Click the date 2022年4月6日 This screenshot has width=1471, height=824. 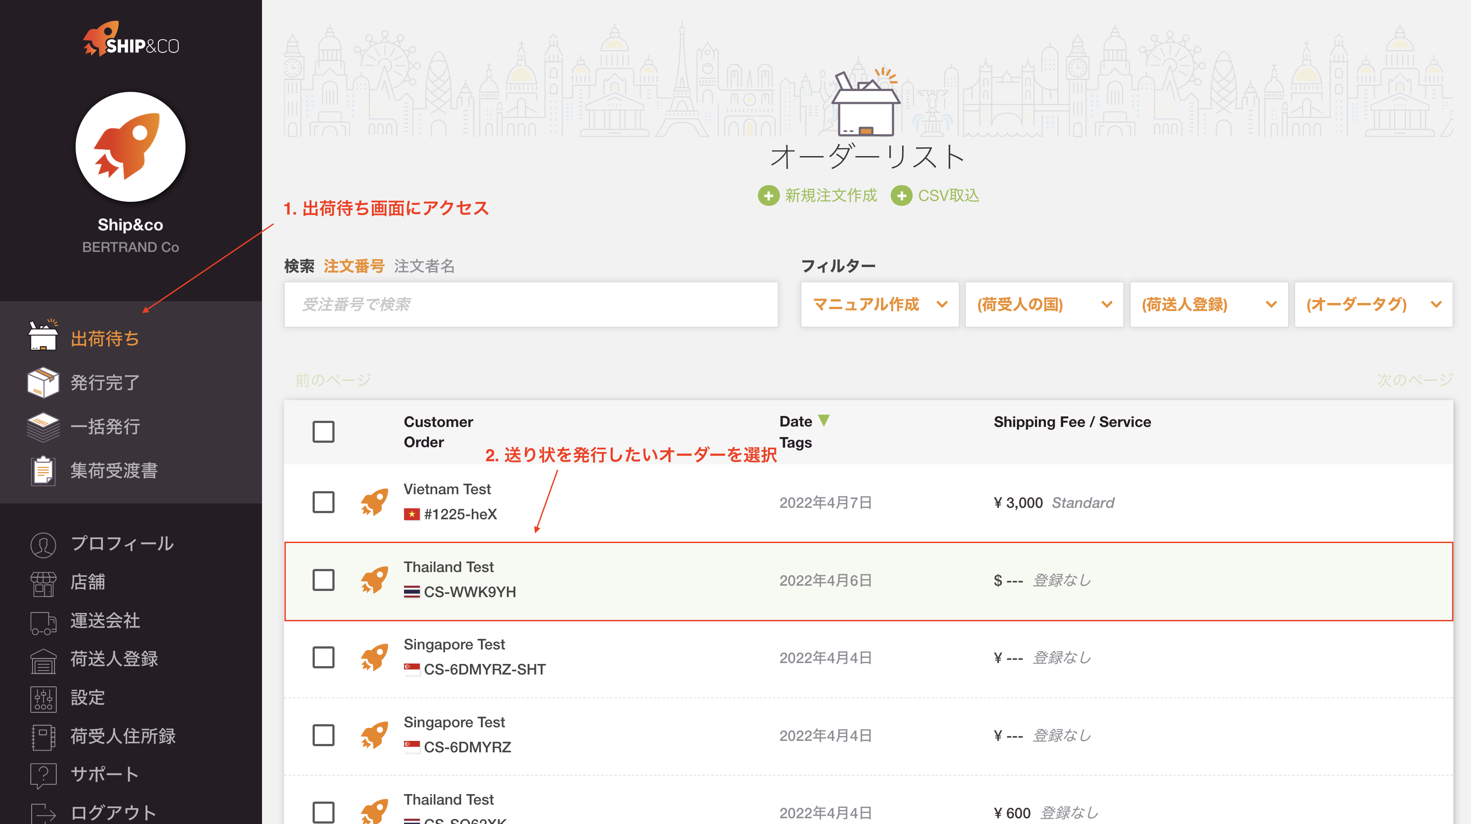826,580
